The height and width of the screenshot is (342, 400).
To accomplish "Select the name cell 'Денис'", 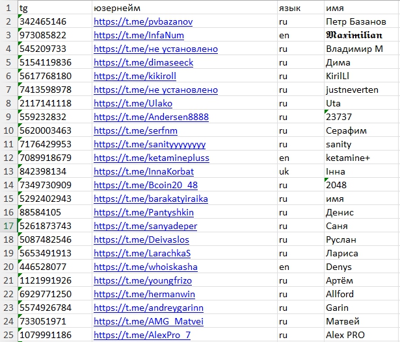I will 362,212.
